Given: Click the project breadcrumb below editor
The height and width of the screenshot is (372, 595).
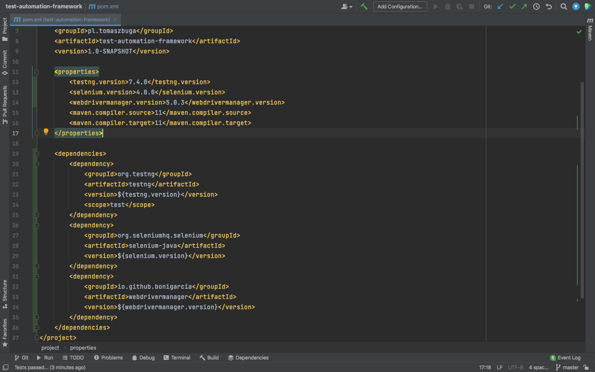Looking at the screenshot, I should tap(50, 348).
